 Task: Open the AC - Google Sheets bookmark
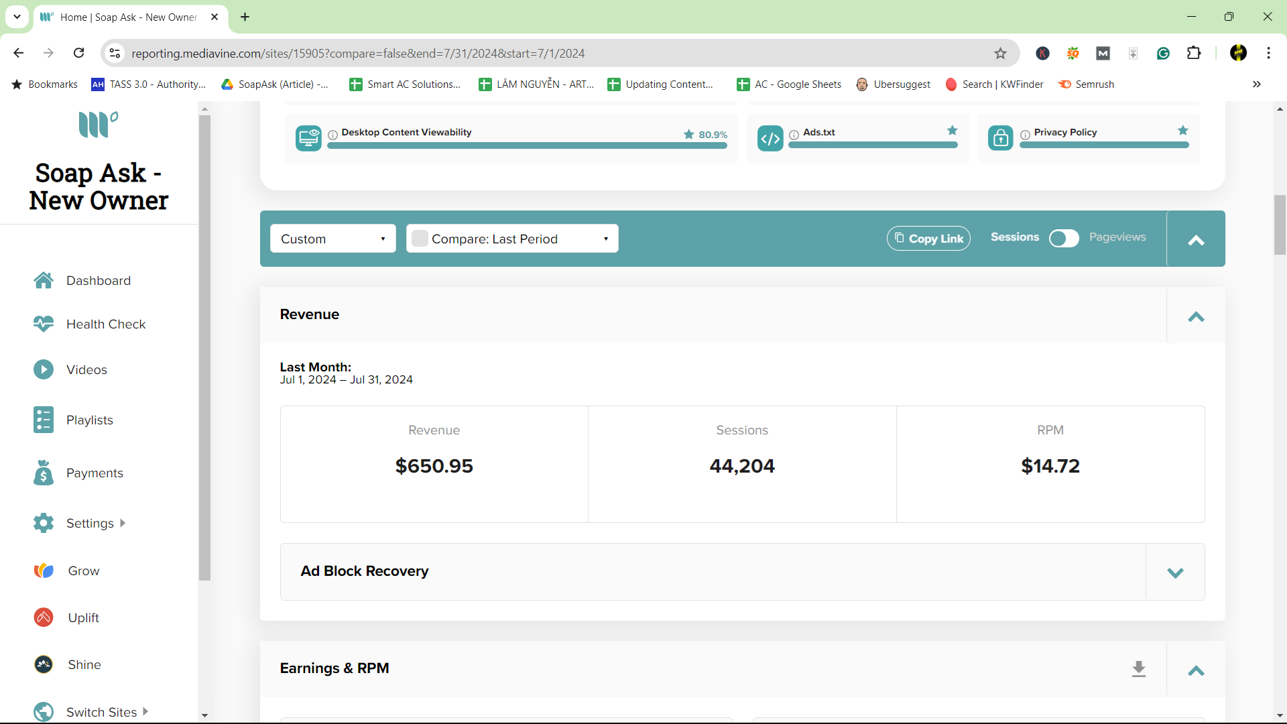pos(789,84)
